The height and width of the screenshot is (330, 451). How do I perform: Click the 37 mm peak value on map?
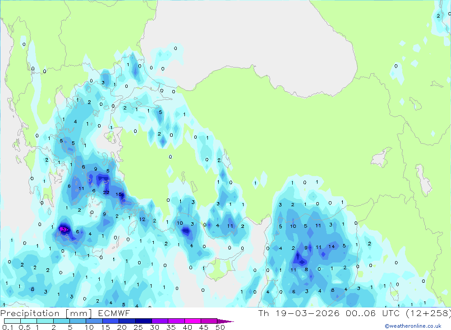point(64,230)
